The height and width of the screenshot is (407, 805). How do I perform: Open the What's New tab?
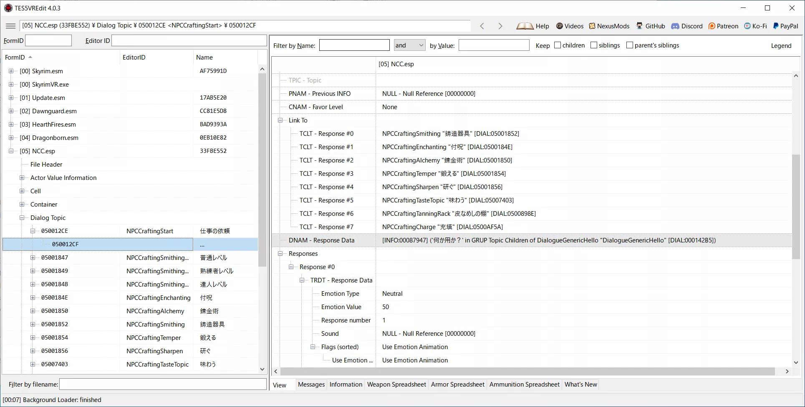click(581, 385)
